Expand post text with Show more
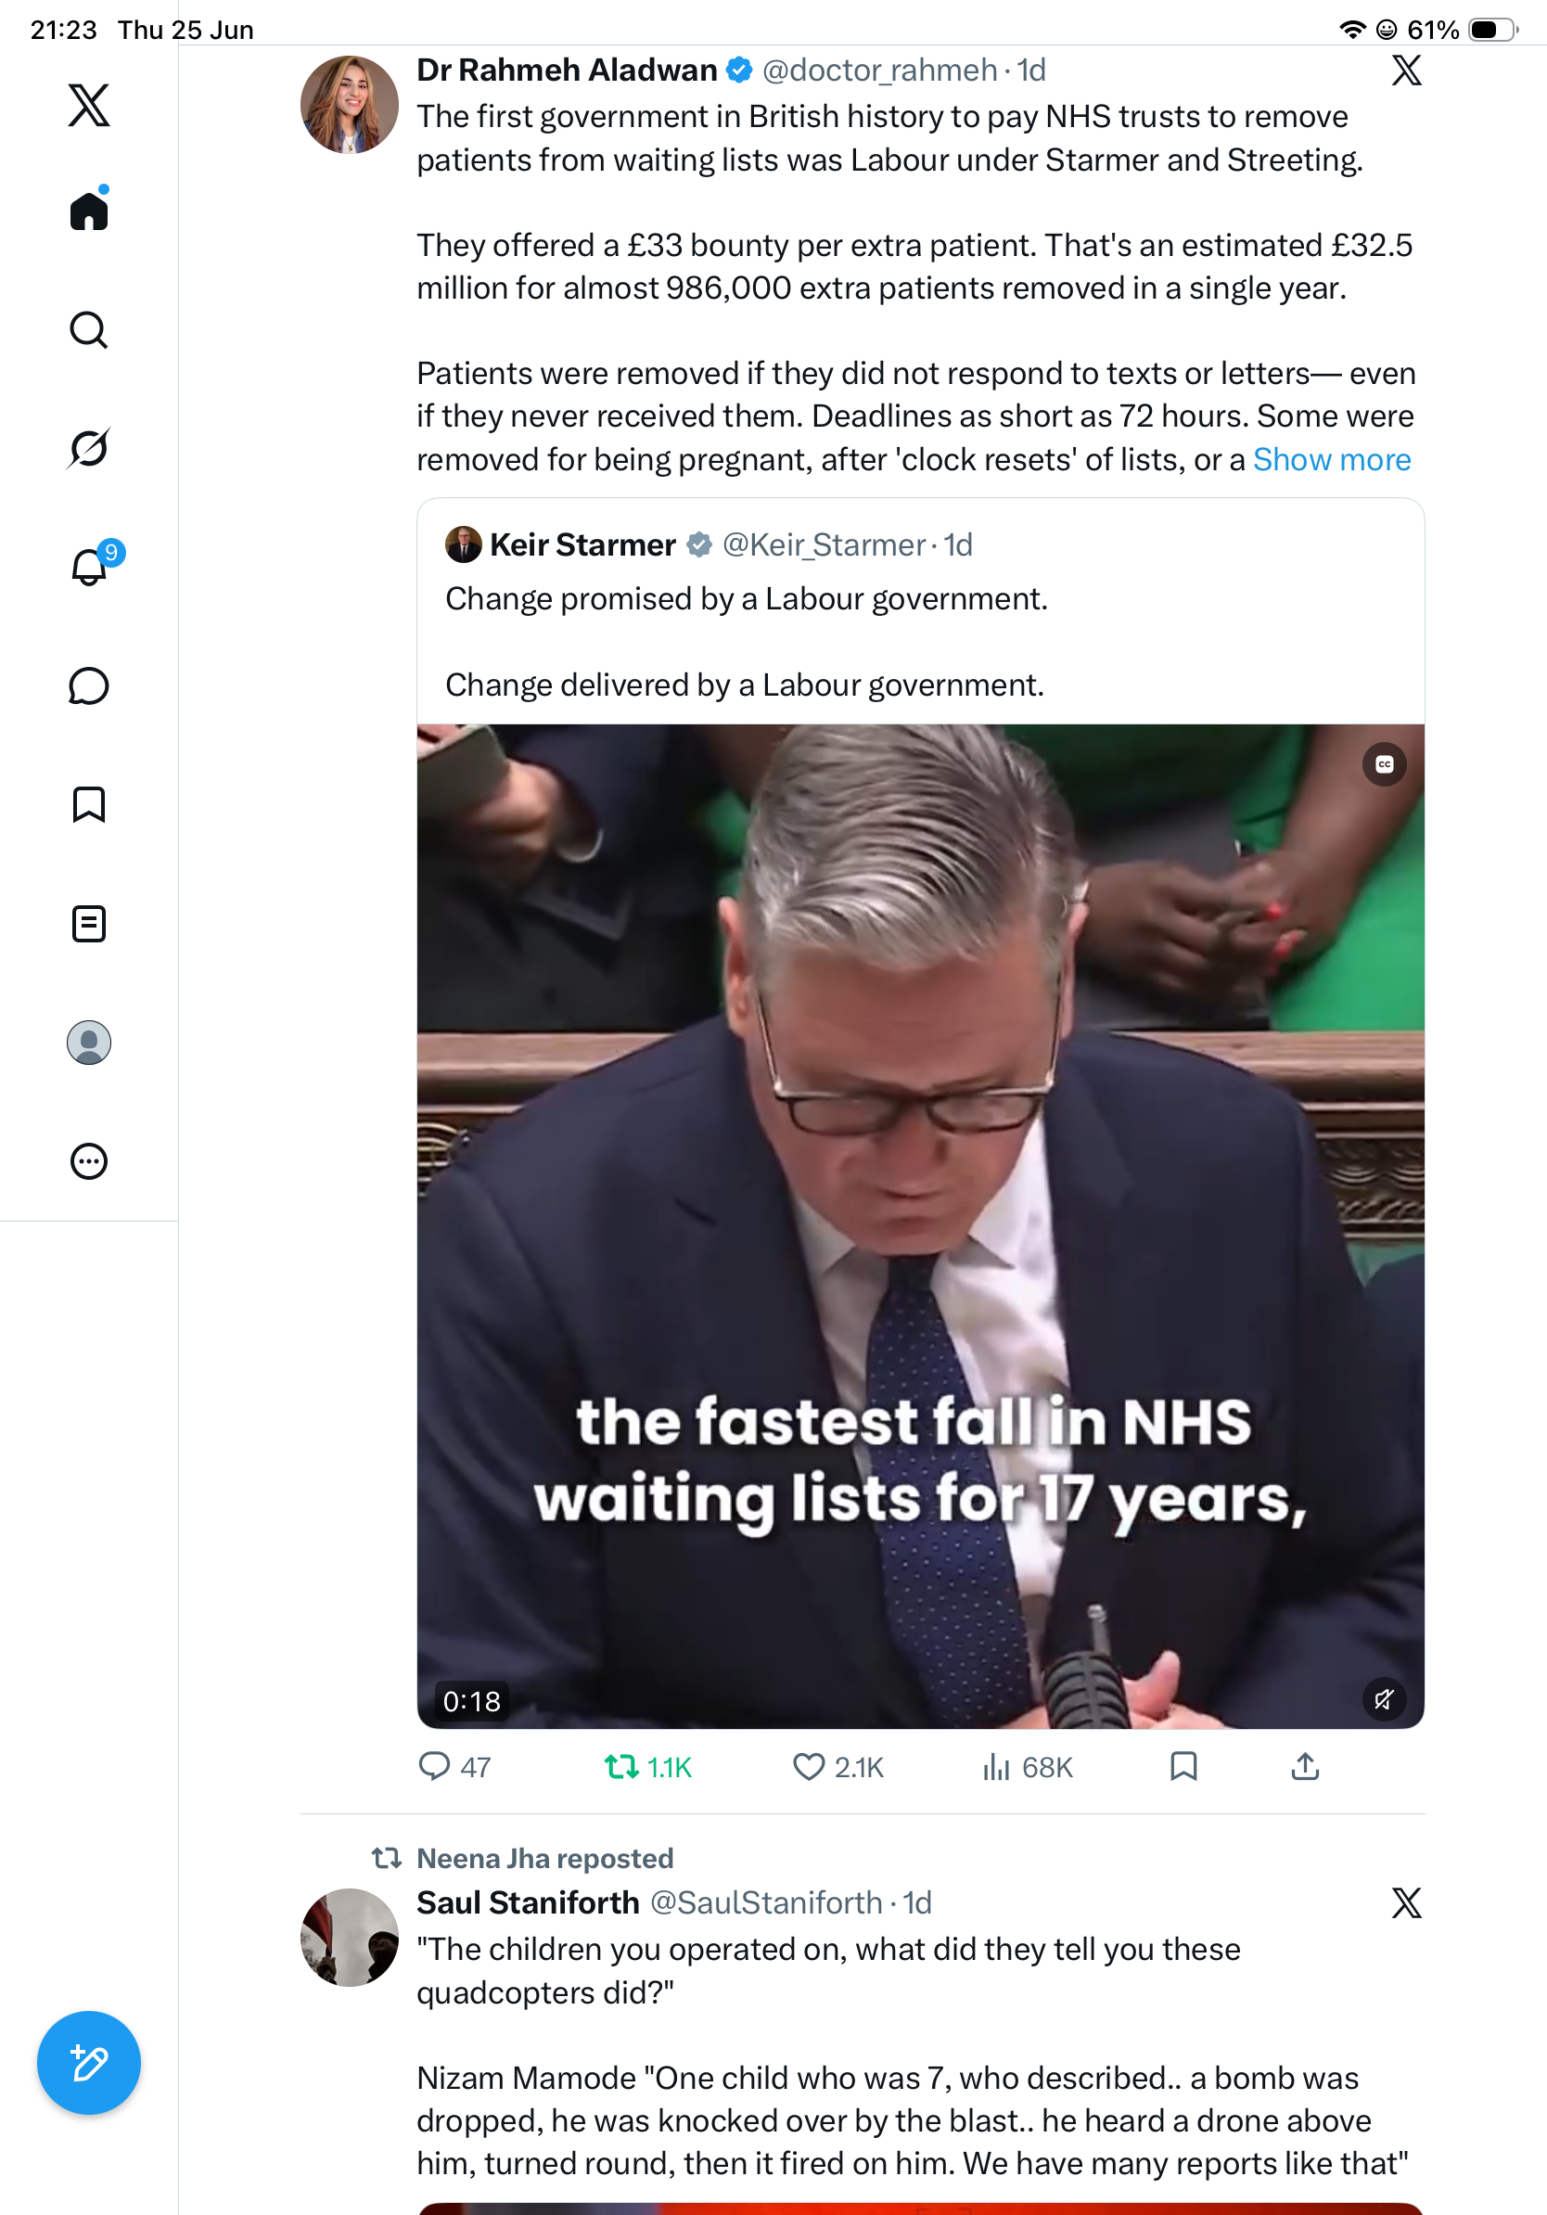 point(1331,459)
